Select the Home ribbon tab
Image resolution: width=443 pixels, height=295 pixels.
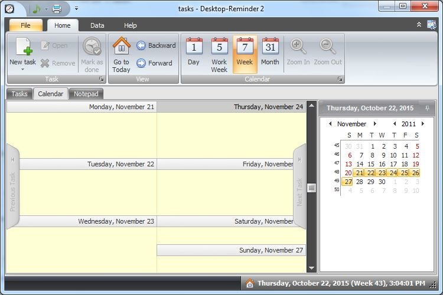pos(63,25)
